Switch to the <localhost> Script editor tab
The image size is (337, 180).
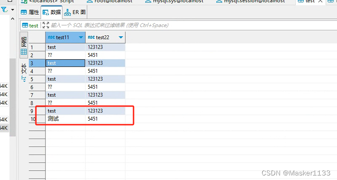tap(48, 1)
